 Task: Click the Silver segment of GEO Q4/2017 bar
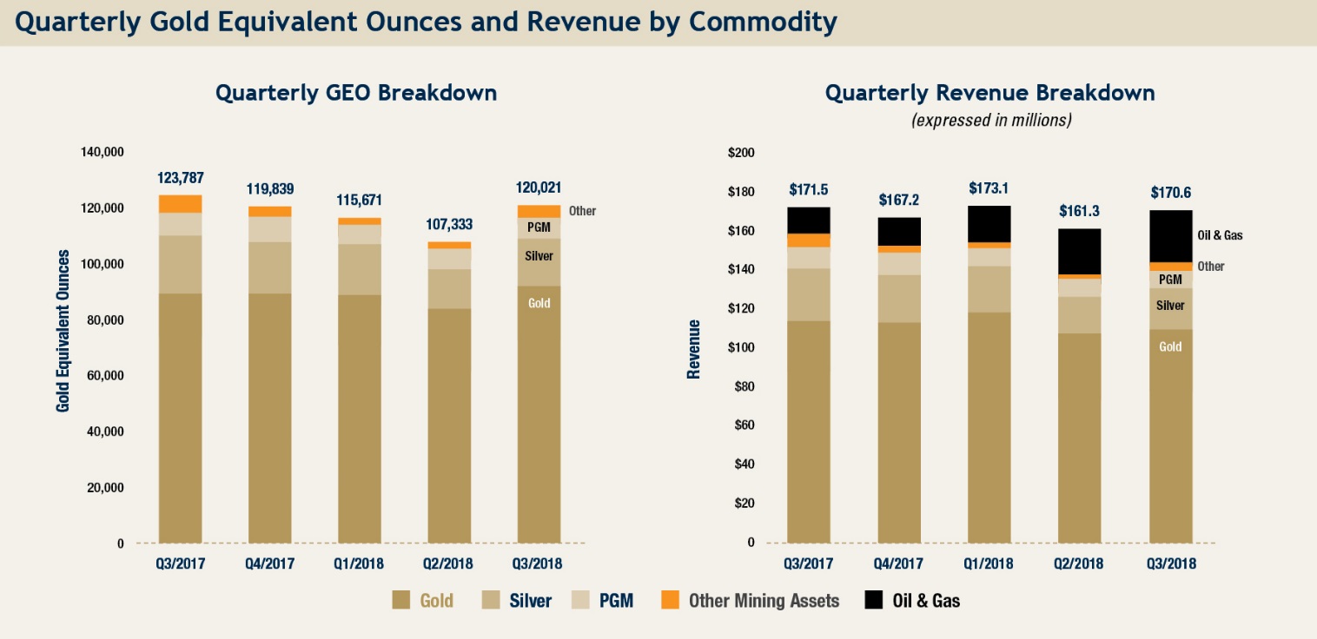tap(270, 267)
